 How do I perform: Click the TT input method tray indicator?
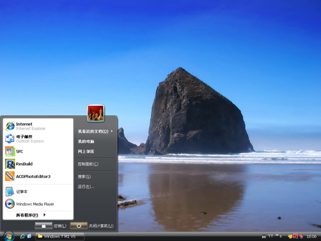(x=271, y=236)
